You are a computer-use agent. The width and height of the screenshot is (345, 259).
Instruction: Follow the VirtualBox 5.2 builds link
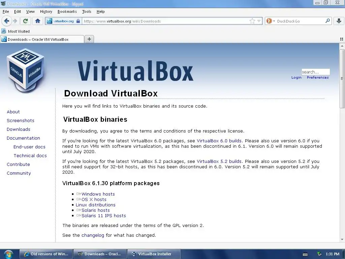coord(219,161)
